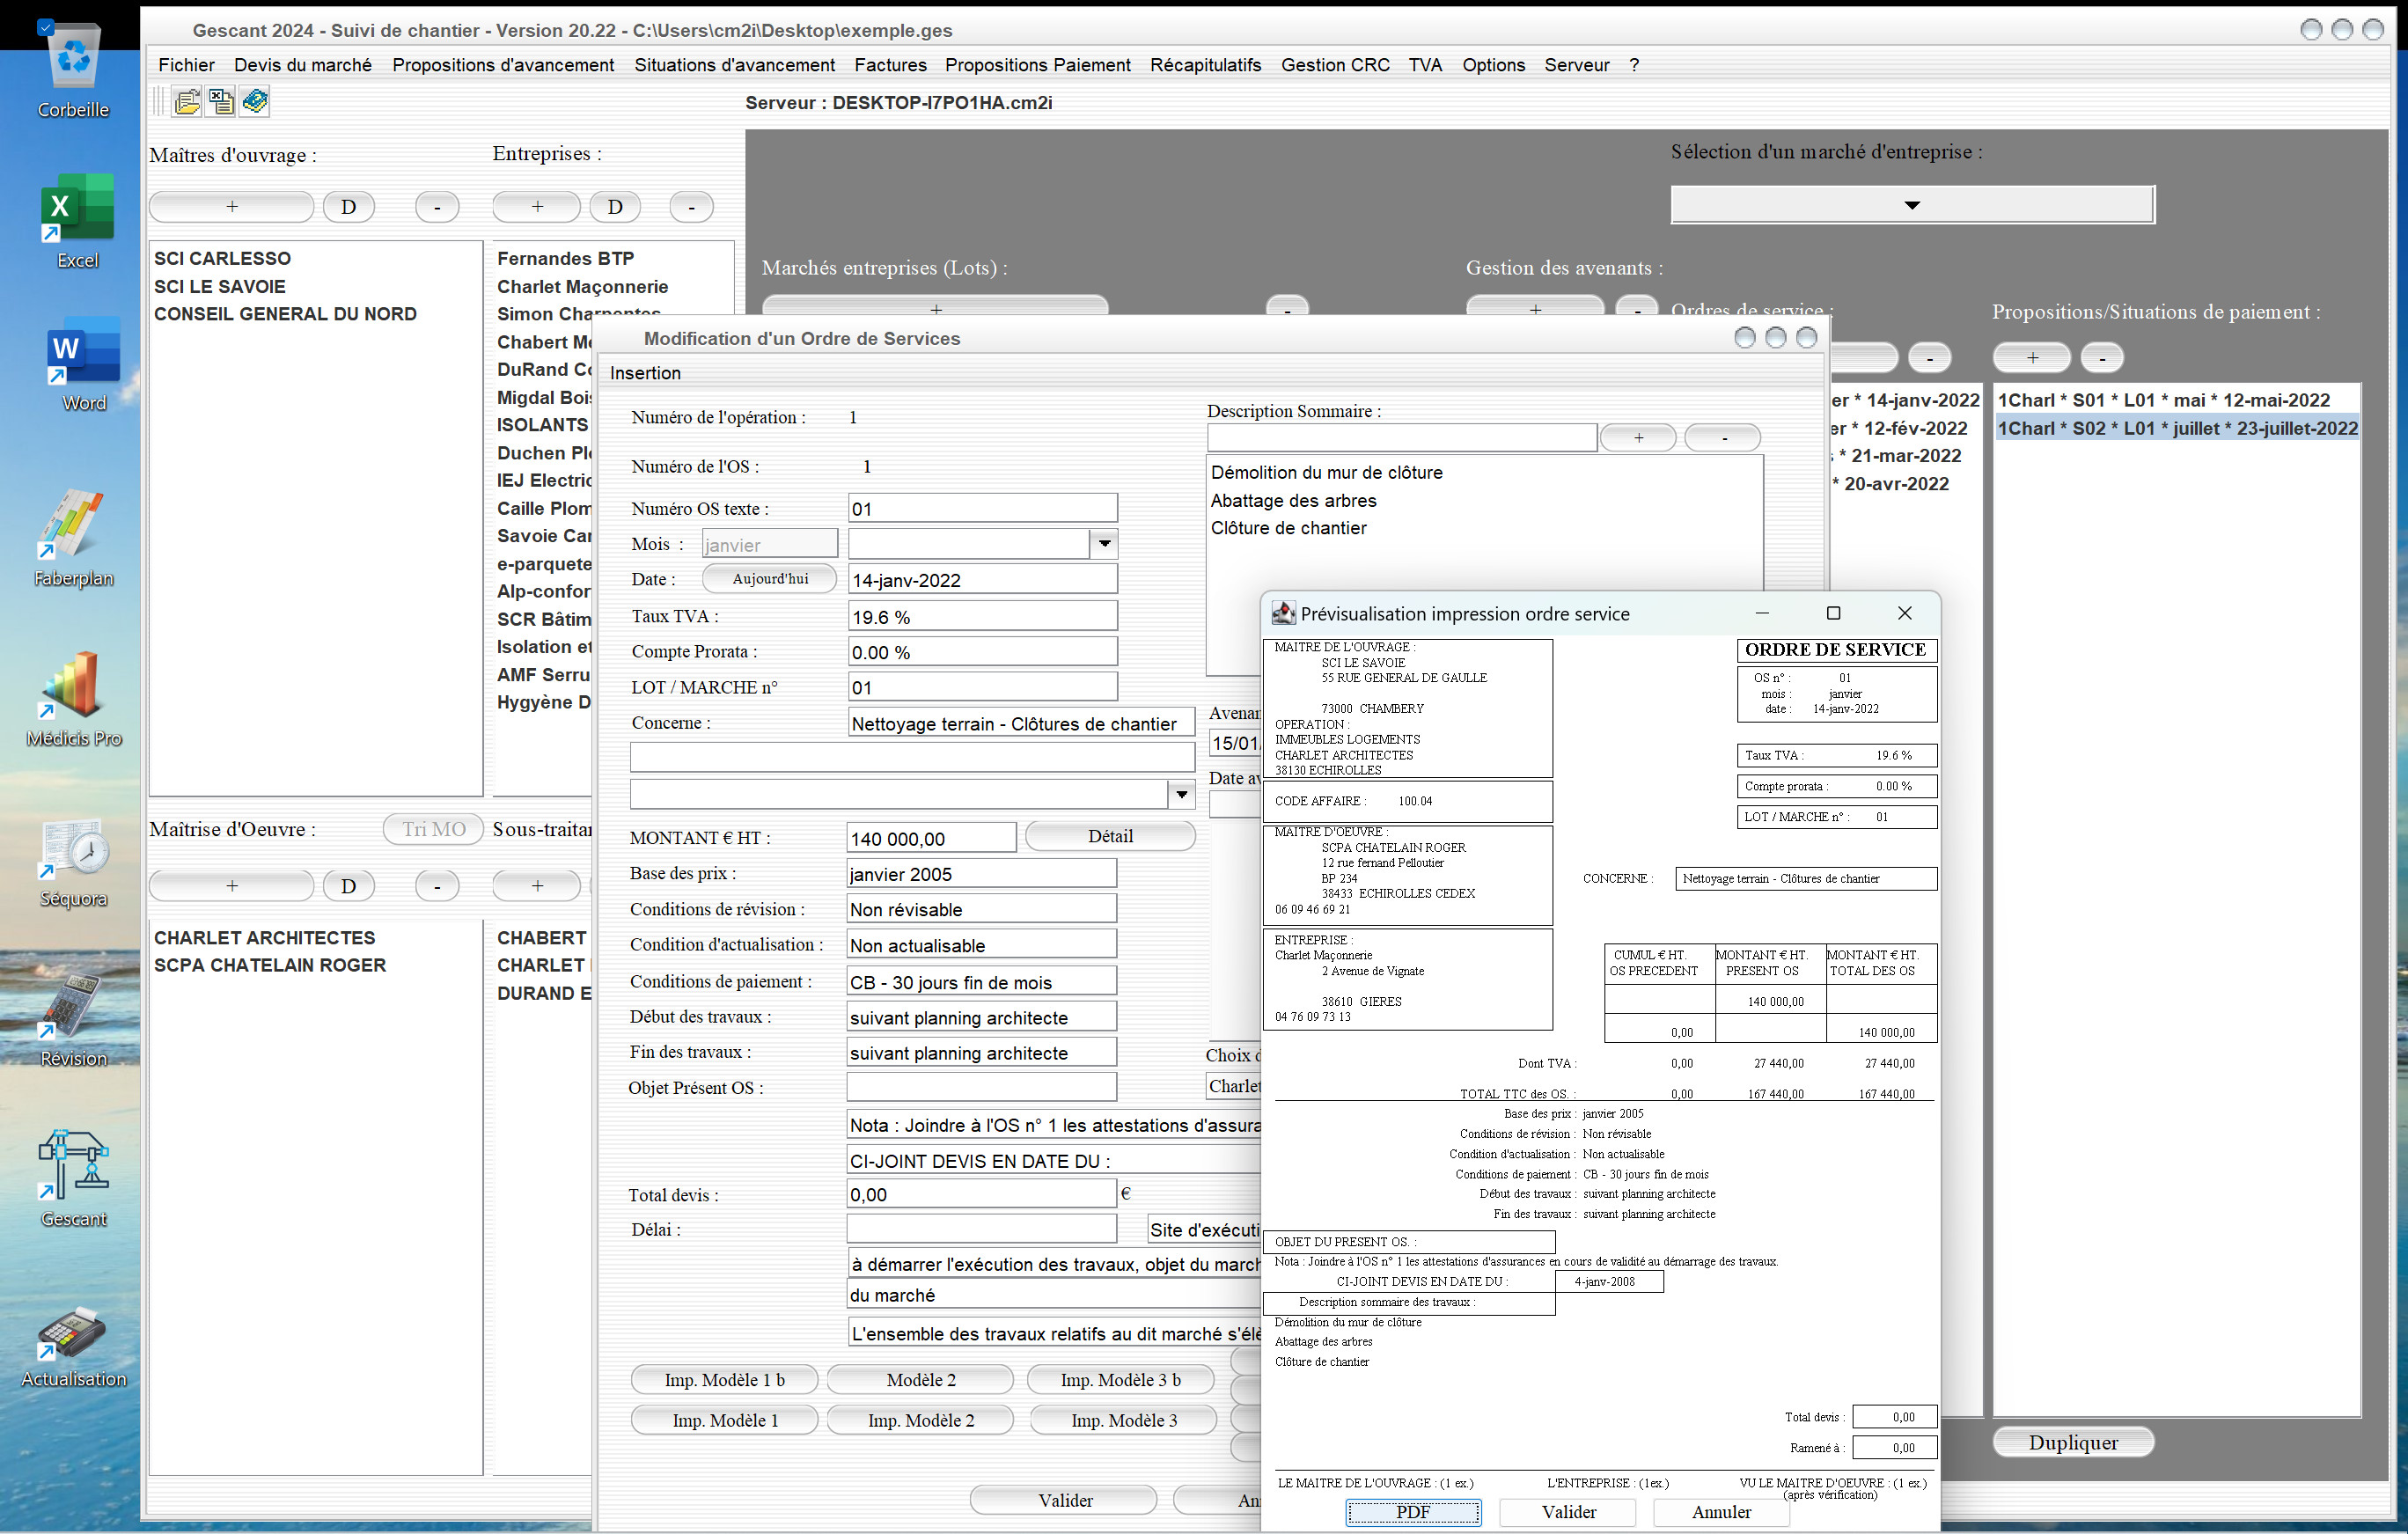This screenshot has height=1534, width=2408.
Task: Select SCI LE SAVOIE in Maîtres d'ouvrage
Action: pyautogui.click(x=220, y=286)
